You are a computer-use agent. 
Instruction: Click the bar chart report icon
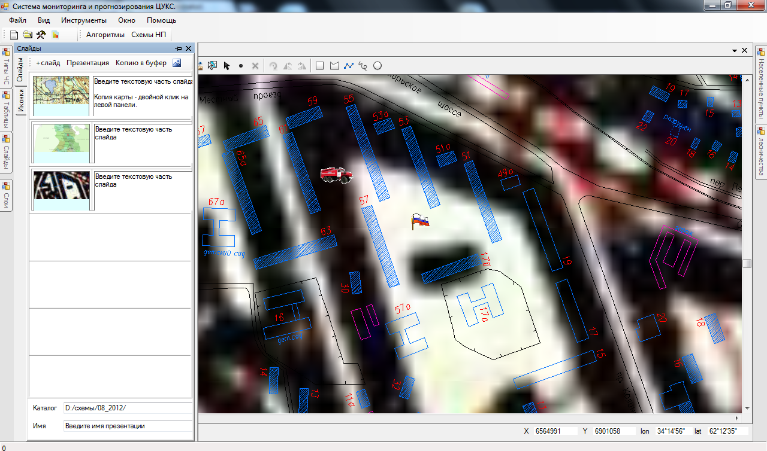pos(55,35)
